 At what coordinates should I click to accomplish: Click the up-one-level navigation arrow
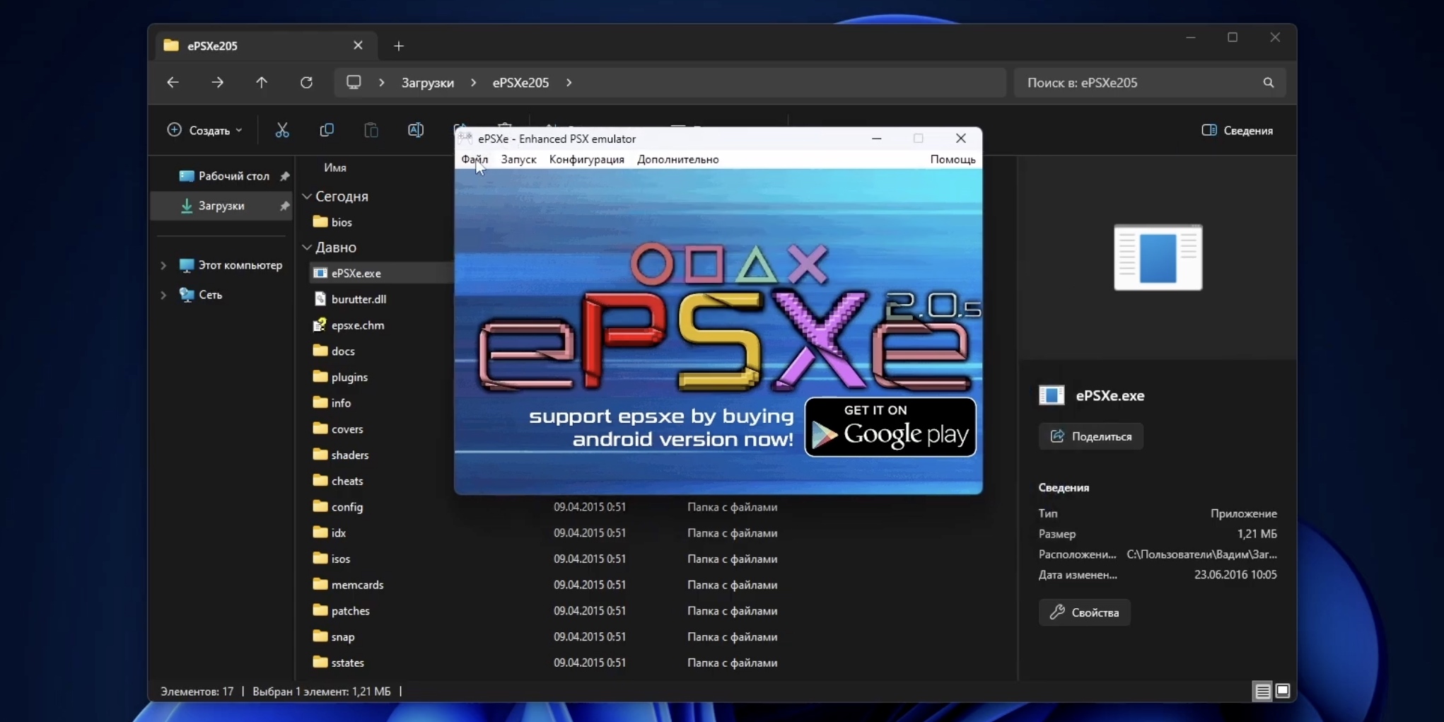tap(261, 82)
